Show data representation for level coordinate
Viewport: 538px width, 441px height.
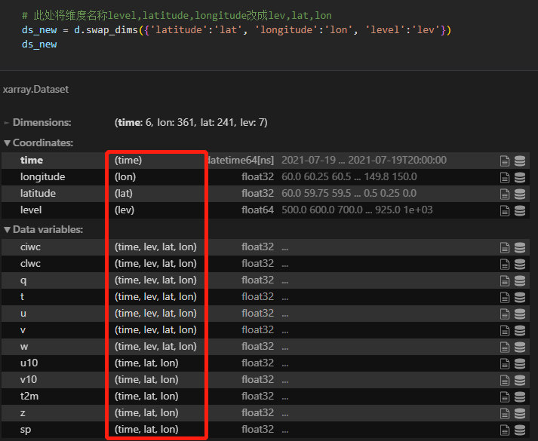point(520,210)
